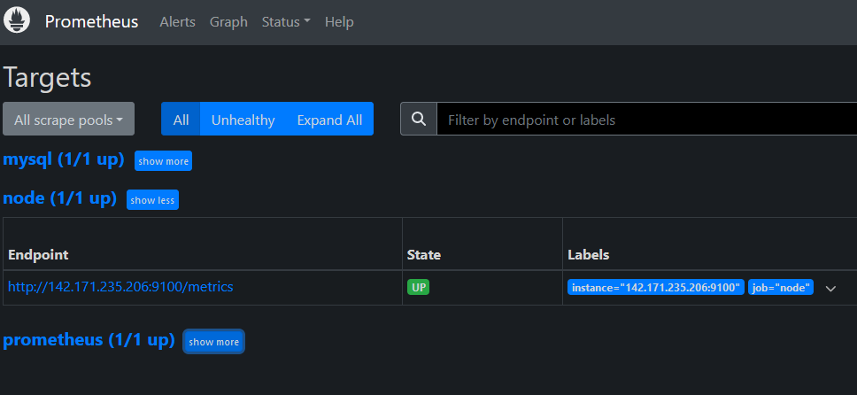Click the Filter by endpoint or labels field

click(x=646, y=120)
